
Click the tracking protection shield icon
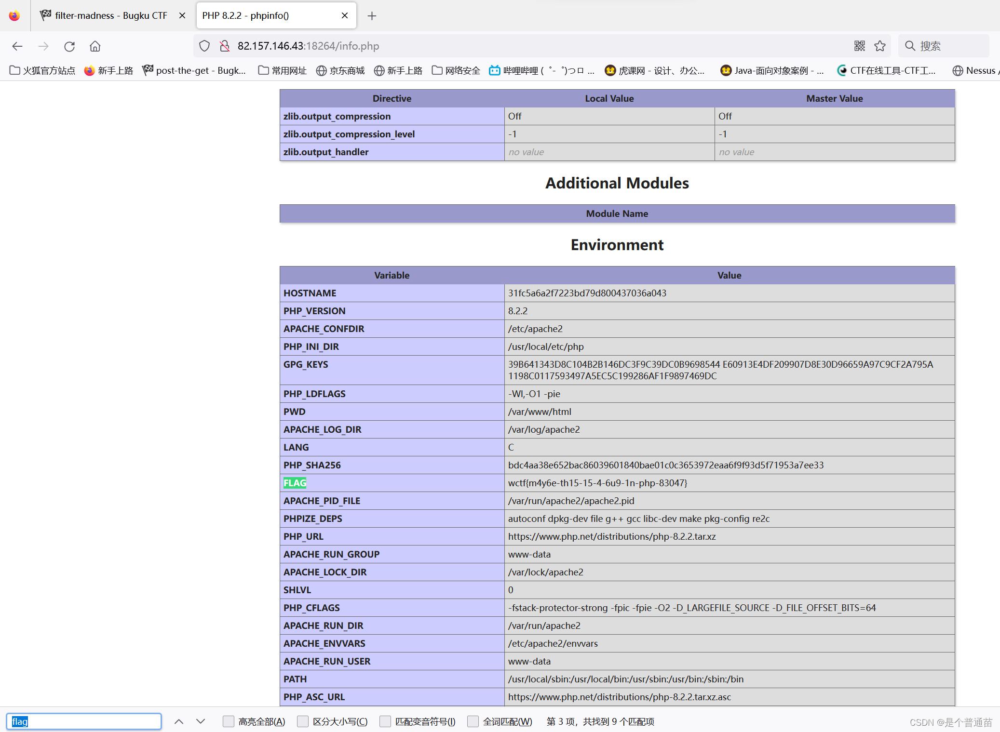204,46
